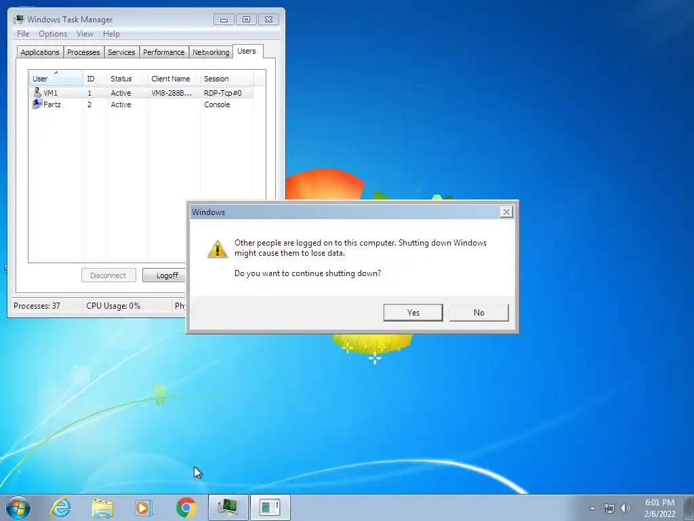694x521 pixels.
Task: Click ID value 2 for Fartz
Action: pos(89,104)
